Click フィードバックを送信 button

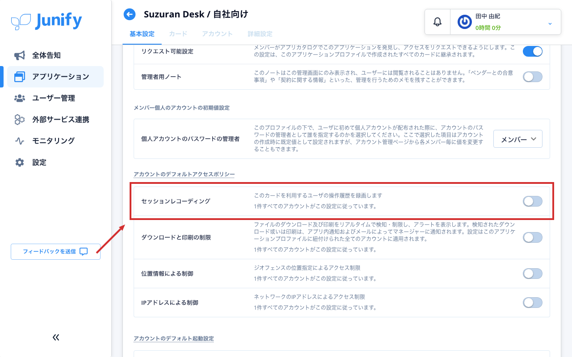55,252
